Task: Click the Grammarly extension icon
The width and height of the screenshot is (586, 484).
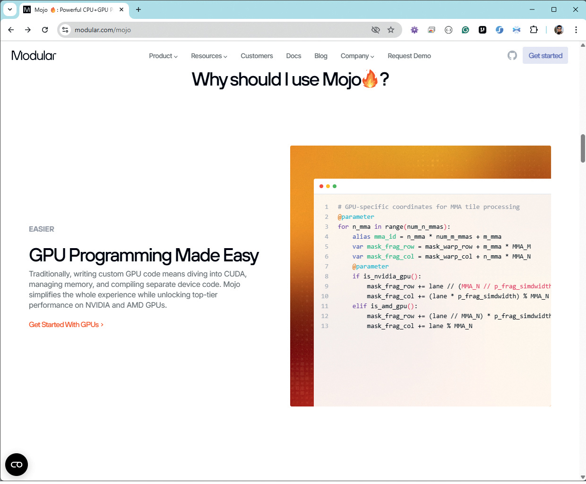Action: pos(465,30)
